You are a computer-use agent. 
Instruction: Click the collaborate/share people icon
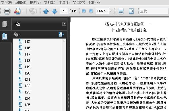18,11
